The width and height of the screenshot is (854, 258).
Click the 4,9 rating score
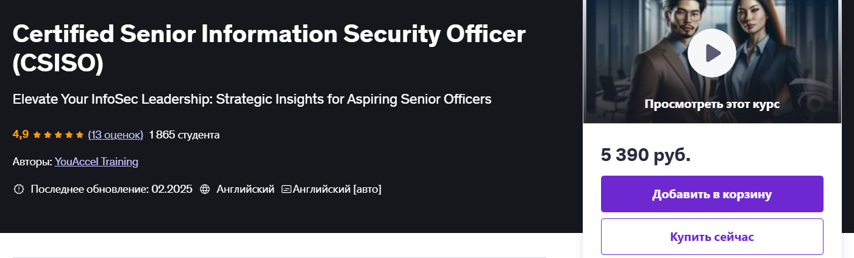point(20,134)
